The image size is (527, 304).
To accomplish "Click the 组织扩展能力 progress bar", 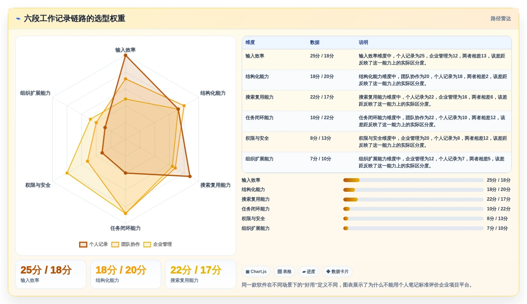I will (x=413, y=228).
